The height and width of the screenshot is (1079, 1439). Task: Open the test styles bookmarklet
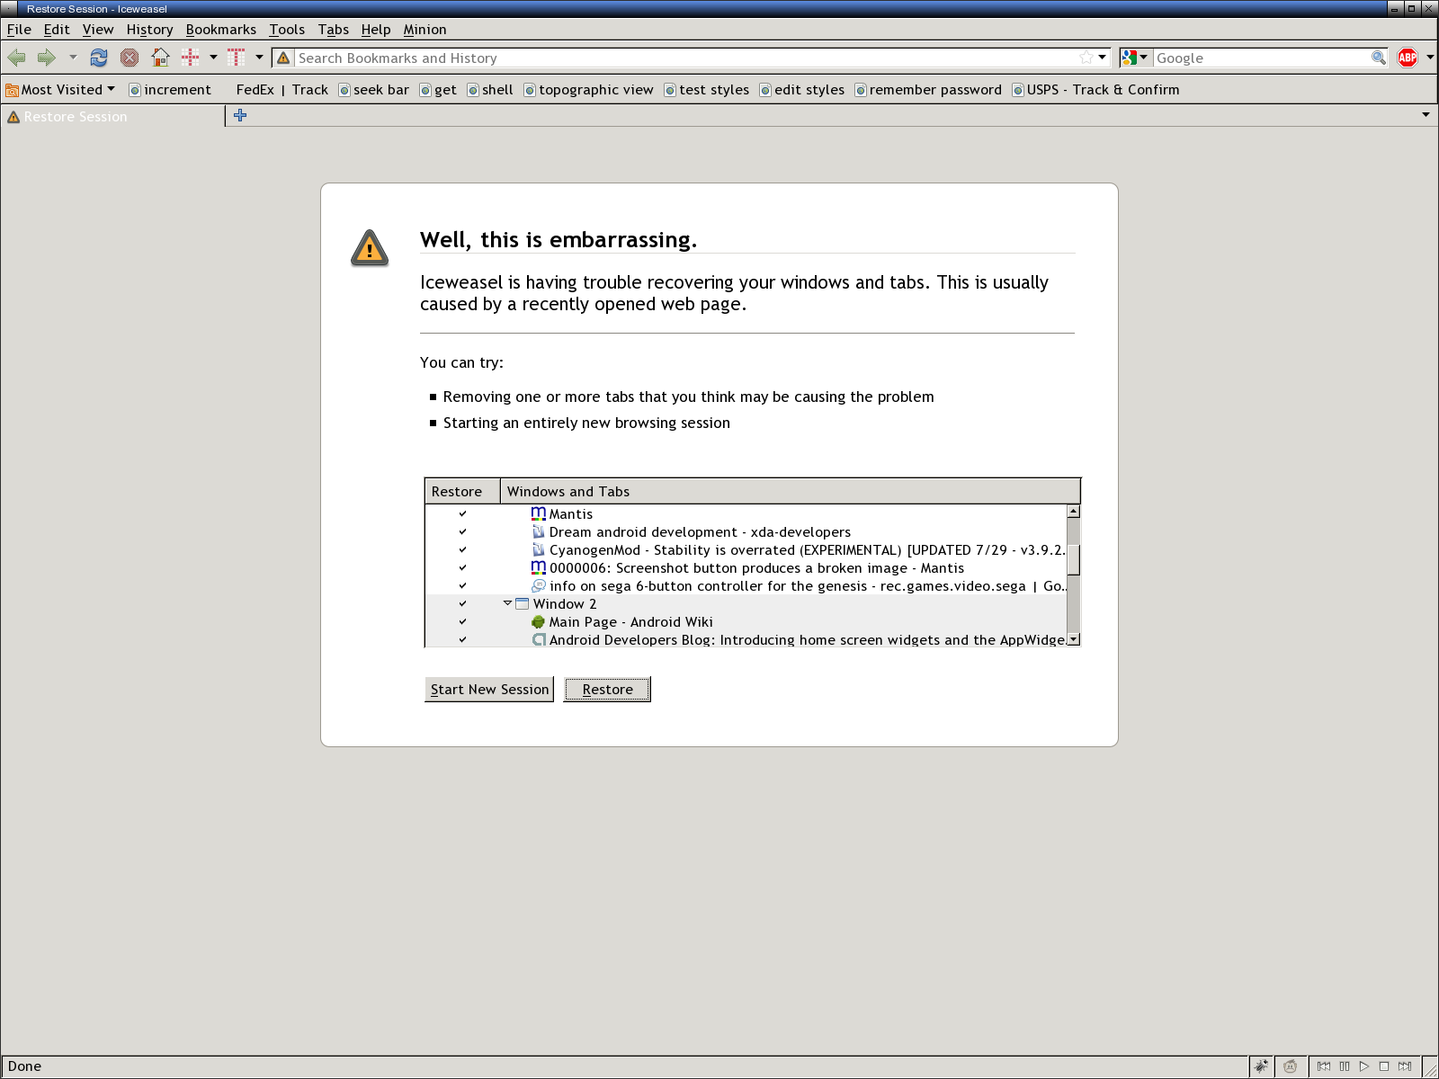707,90
